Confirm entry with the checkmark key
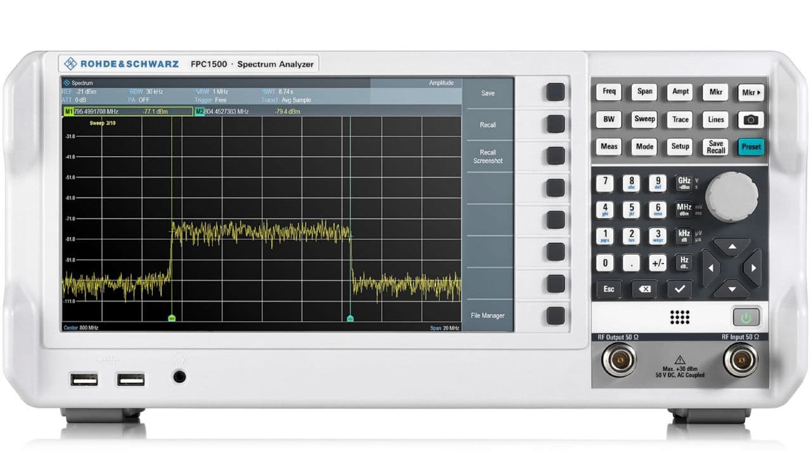811x456 pixels. click(680, 289)
